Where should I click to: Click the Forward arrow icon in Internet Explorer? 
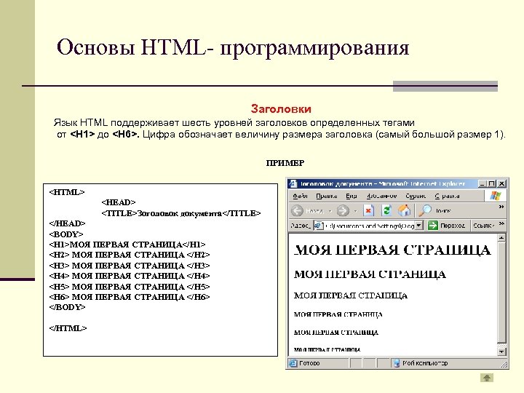[343, 210]
